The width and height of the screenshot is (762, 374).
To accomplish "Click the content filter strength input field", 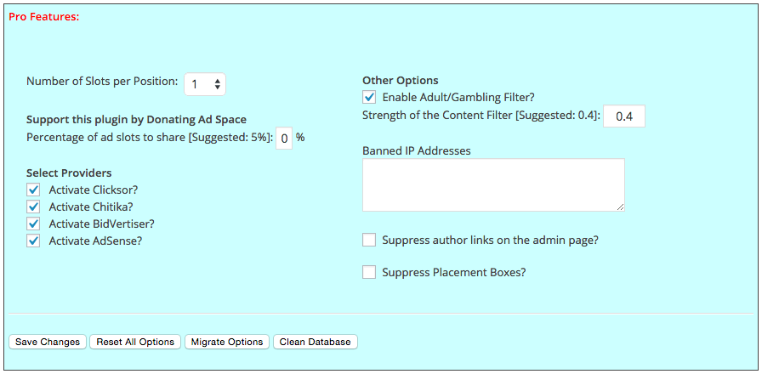I will pos(624,116).
